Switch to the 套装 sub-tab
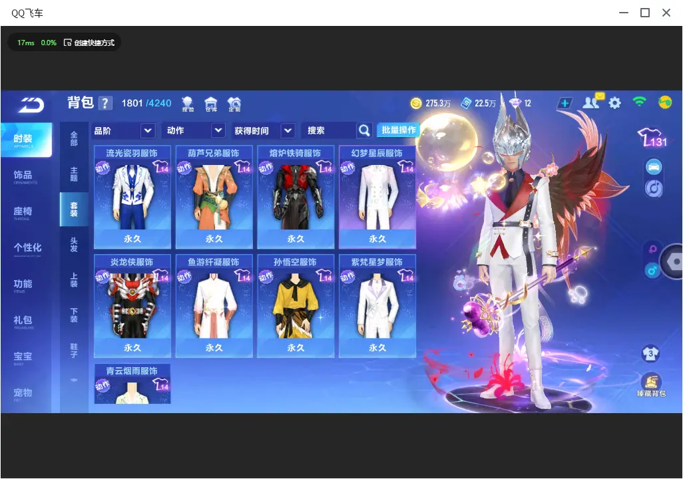 point(74,209)
